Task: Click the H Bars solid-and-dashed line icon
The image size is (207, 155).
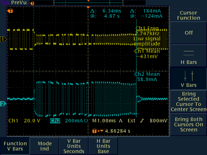Action: pyautogui.click(x=189, y=53)
